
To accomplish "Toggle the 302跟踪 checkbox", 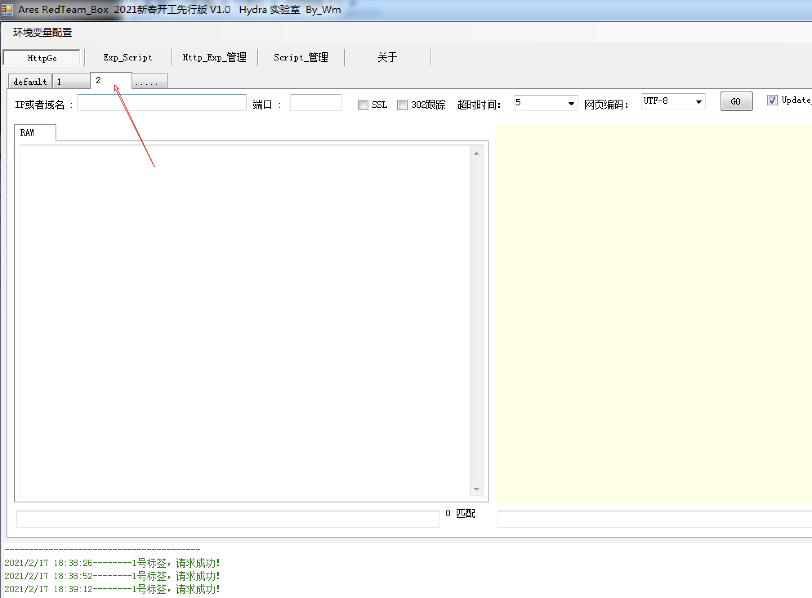I will tap(402, 105).
